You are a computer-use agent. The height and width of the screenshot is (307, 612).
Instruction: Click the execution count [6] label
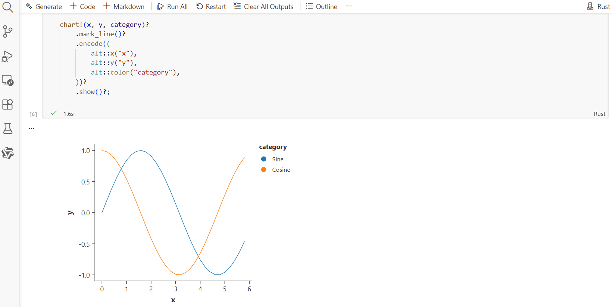(33, 114)
